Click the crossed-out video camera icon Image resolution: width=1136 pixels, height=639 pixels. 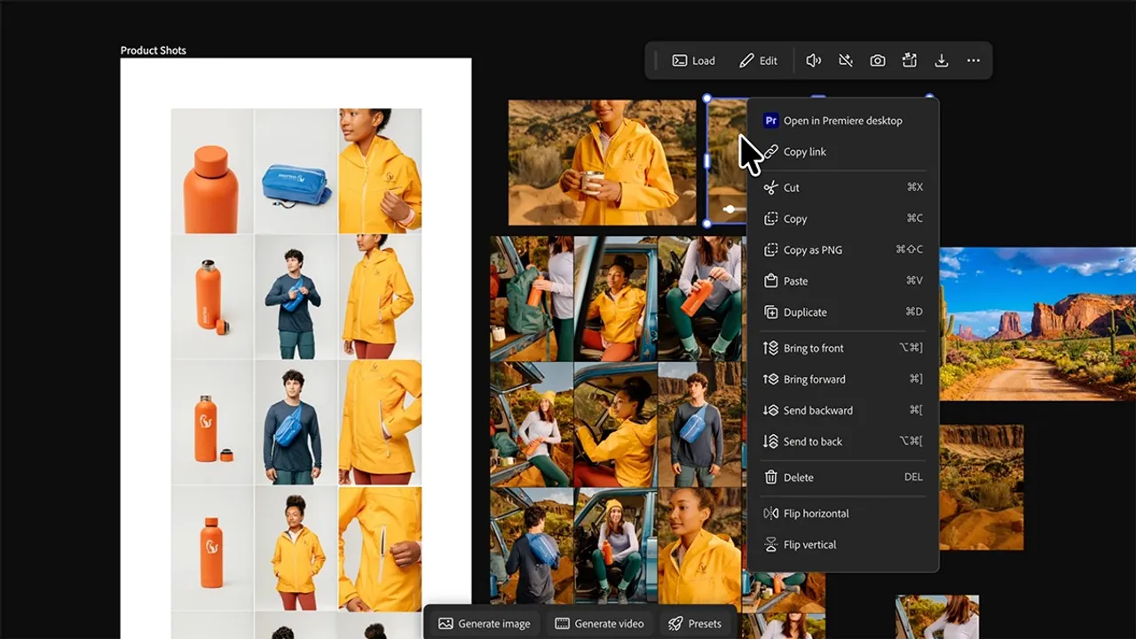[x=845, y=60]
